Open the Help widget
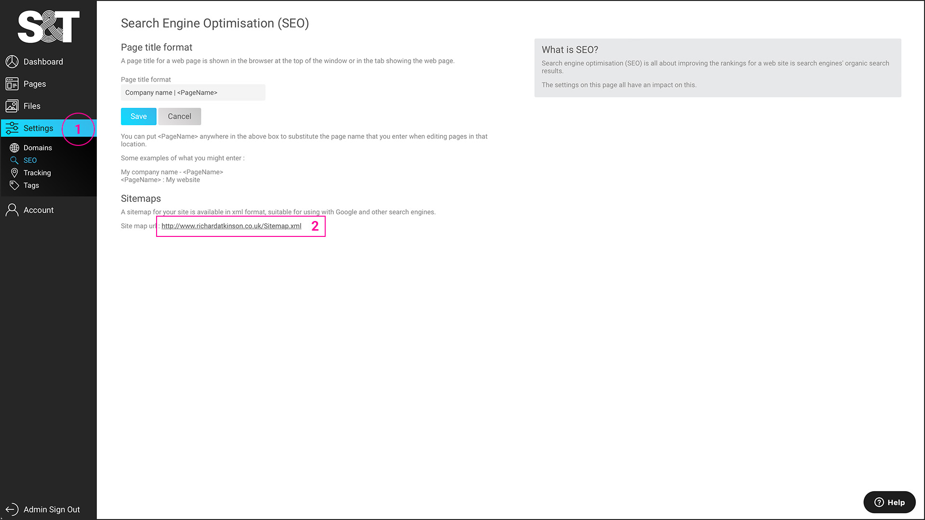The image size is (925, 520). (x=889, y=502)
